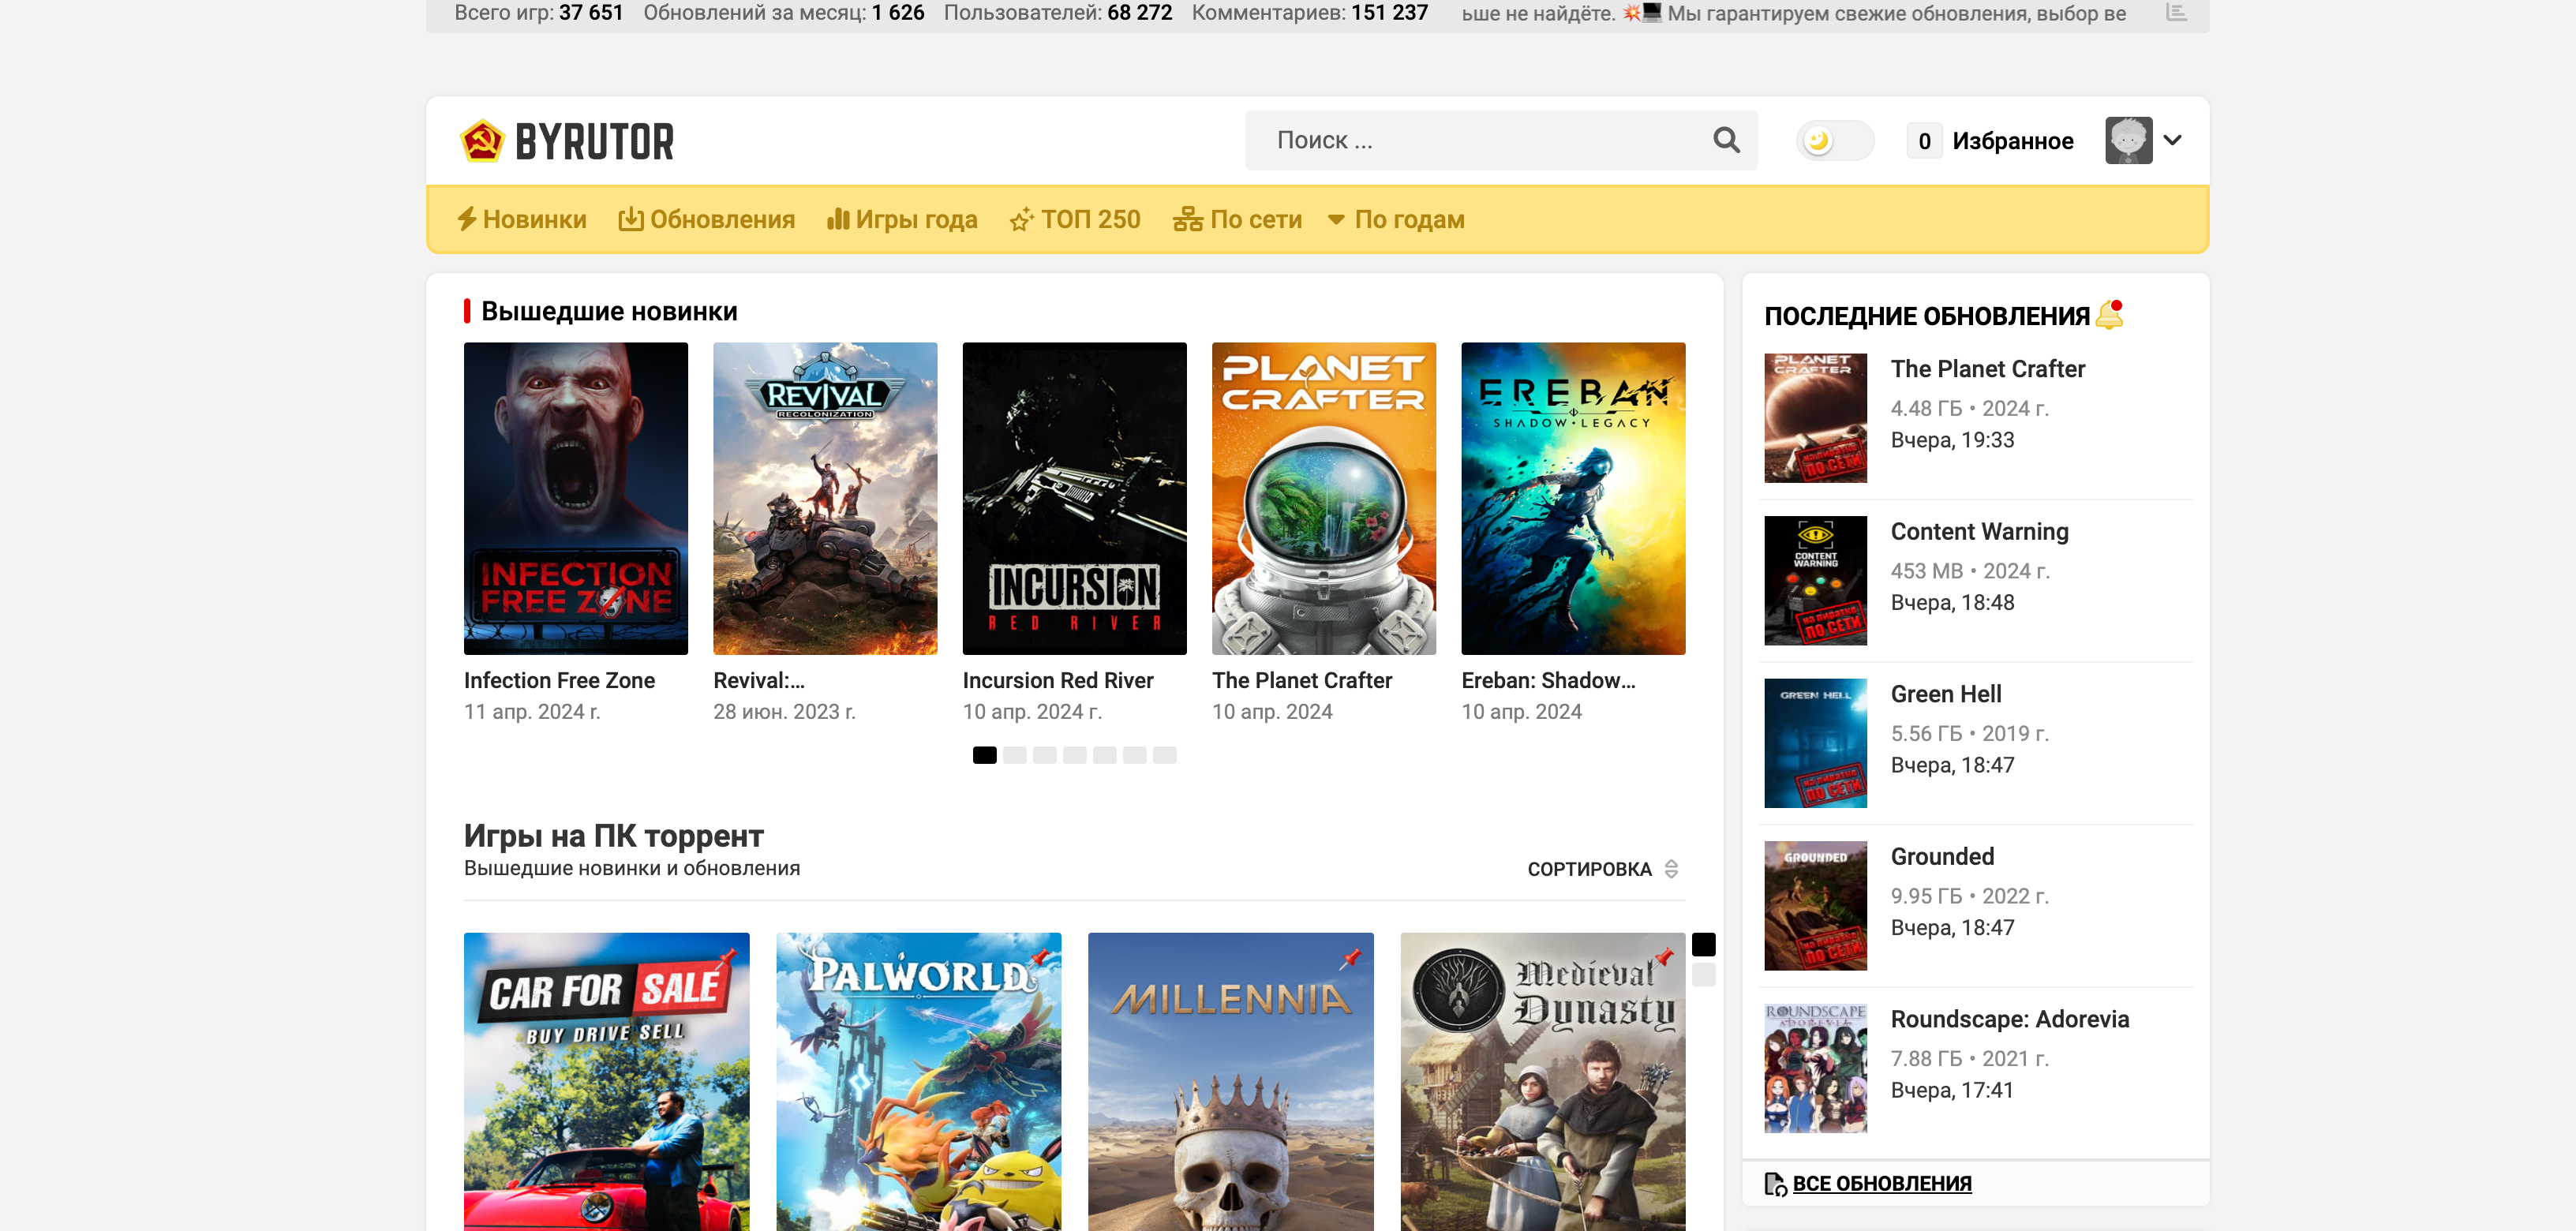Open the user avatar menu

pos(2128,140)
